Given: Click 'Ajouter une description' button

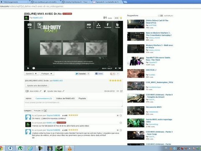Looking at the screenshot, I should click(x=37, y=86).
